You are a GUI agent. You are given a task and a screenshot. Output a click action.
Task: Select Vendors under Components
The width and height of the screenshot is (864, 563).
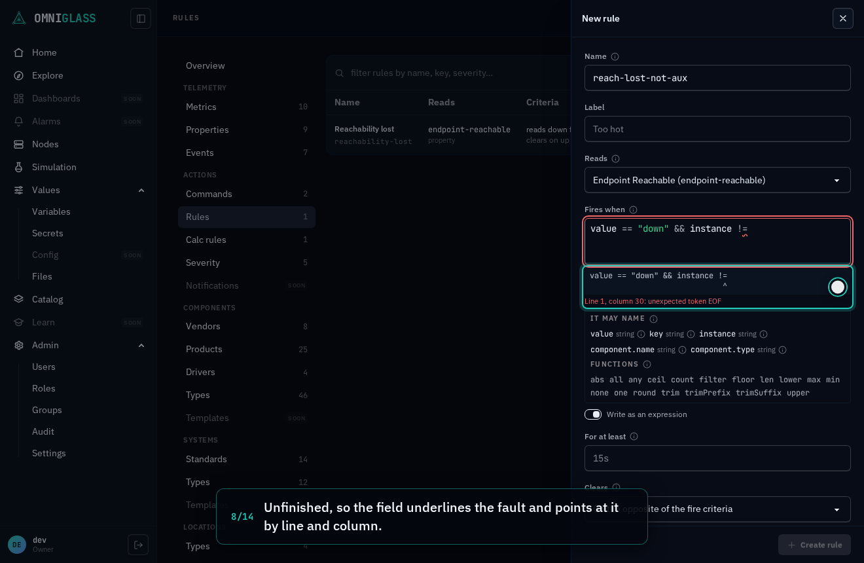tap(247, 326)
